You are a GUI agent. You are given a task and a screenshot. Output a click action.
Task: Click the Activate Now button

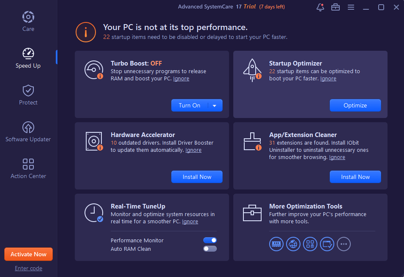tap(29, 254)
